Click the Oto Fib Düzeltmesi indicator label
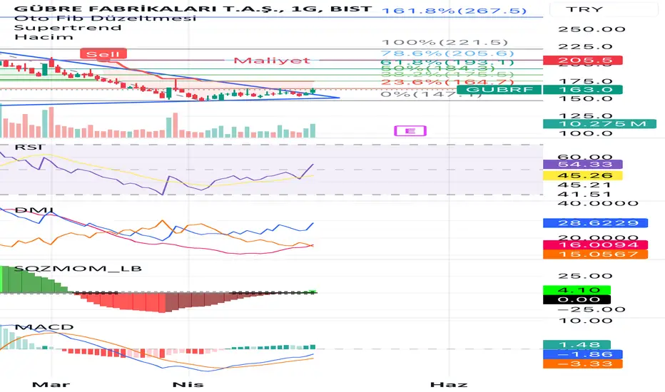Image resolution: width=665 pixels, height=392 pixels. 105,19
